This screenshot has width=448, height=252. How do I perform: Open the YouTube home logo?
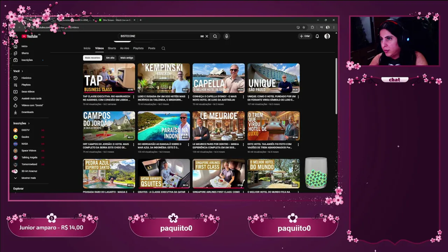click(x=30, y=36)
